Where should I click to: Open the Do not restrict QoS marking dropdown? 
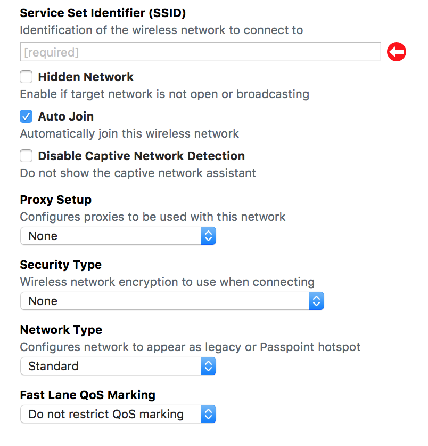point(111,414)
